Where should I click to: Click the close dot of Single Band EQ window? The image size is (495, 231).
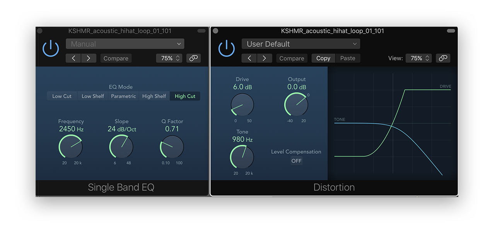[x=39, y=31]
